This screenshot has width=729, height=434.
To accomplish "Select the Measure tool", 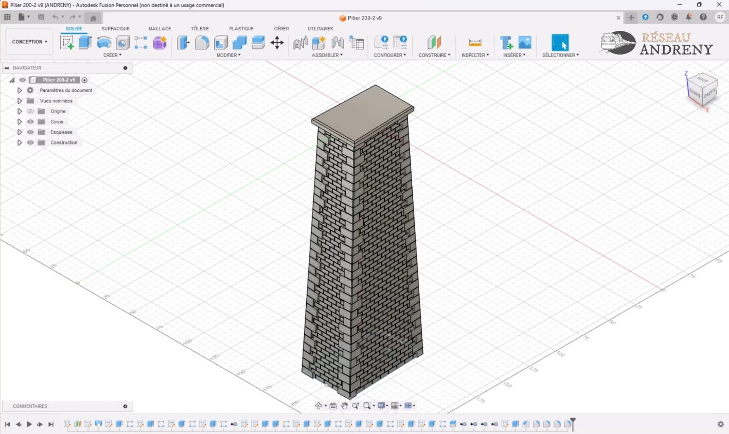I will (x=475, y=42).
